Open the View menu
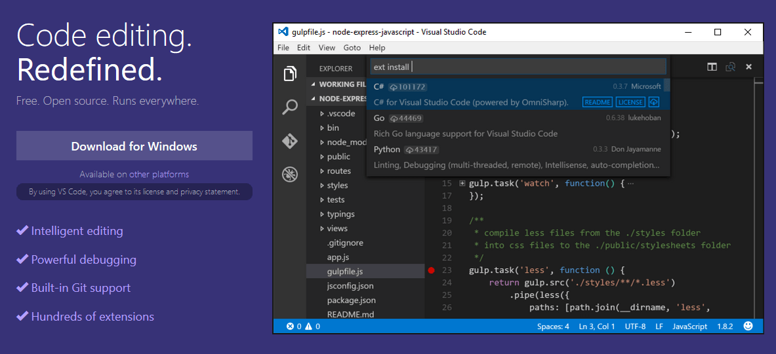 pos(327,48)
